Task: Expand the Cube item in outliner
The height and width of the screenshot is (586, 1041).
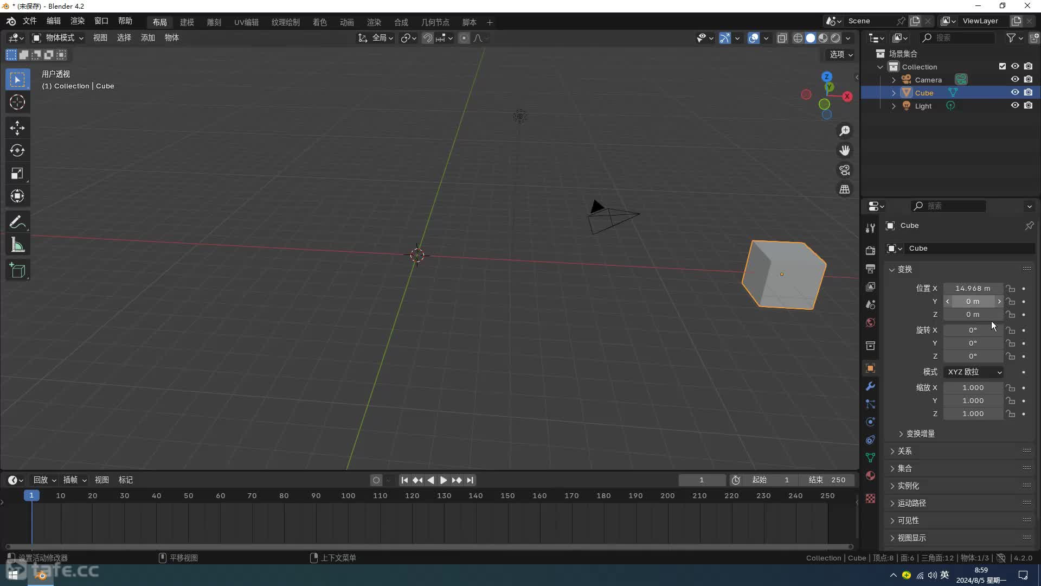Action: [x=894, y=93]
